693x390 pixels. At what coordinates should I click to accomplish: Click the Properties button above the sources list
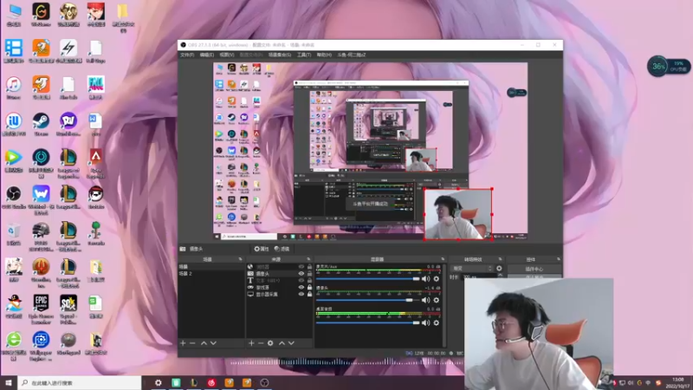click(262, 249)
